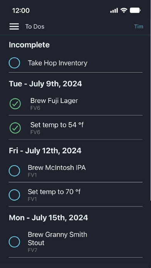This screenshot has width=151, height=268.
Task: Tap the battery icon in status bar
Action: point(135,10)
